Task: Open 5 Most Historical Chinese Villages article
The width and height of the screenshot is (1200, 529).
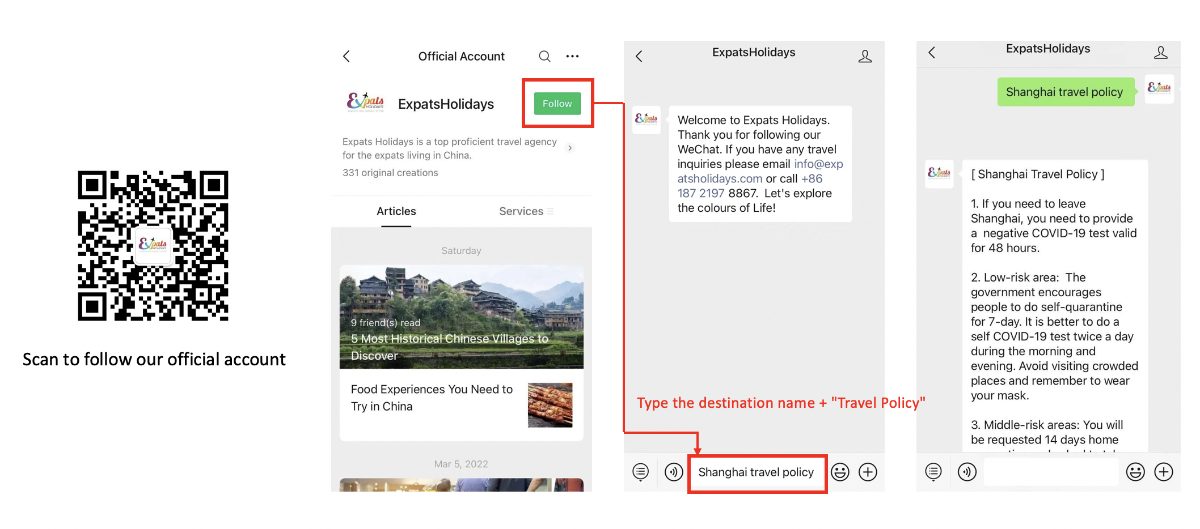Action: click(x=461, y=317)
